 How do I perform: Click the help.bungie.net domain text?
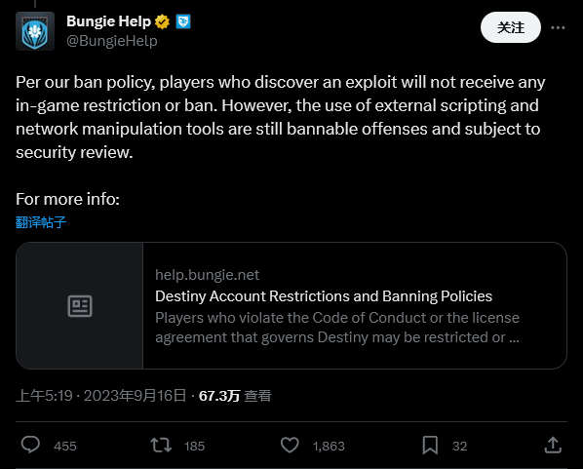point(207,275)
